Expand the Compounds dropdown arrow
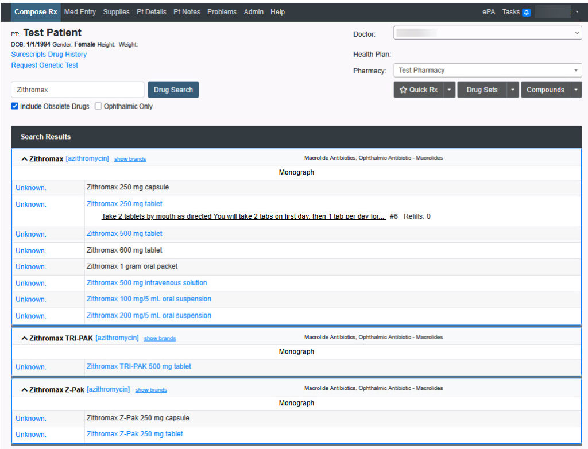 (x=576, y=90)
